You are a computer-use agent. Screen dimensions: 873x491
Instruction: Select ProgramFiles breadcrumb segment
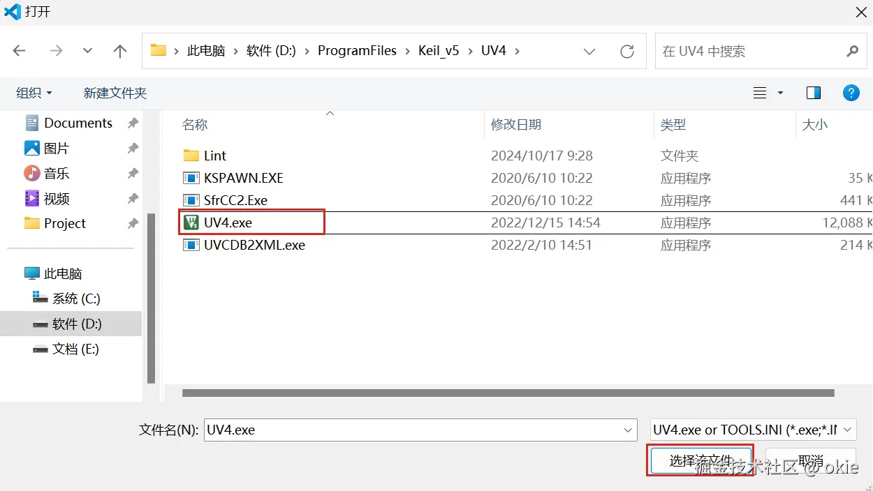pyautogui.click(x=357, y=51)
